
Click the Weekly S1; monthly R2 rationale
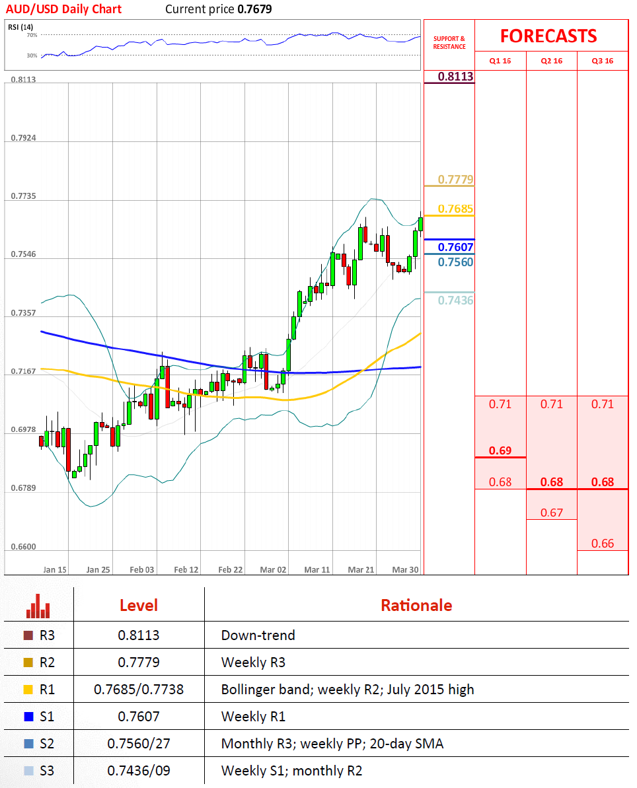point(291,770)
